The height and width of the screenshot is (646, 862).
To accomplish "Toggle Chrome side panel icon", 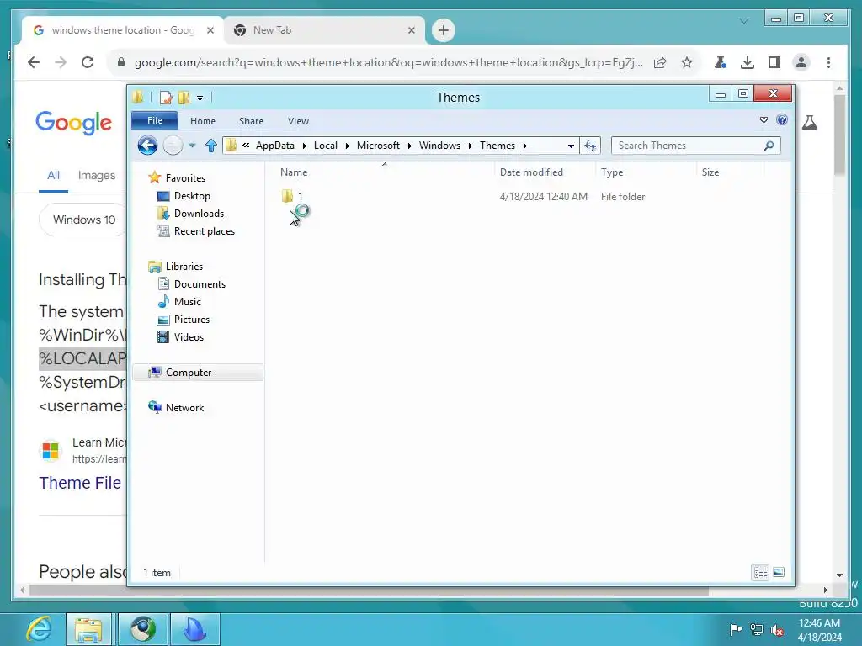I will 774,62.
